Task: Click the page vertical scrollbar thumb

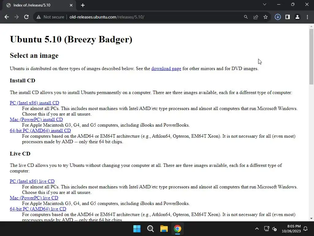Action: coord(311,57)
